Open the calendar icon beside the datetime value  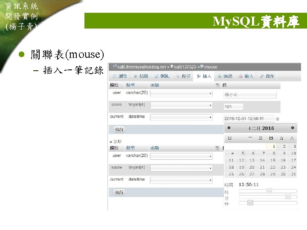[x=277, y=119]
